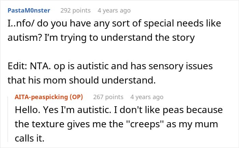Click the "I..nfo/ do you have" comment line
Viewport: 239px width, 148px height.
point(114,24)
